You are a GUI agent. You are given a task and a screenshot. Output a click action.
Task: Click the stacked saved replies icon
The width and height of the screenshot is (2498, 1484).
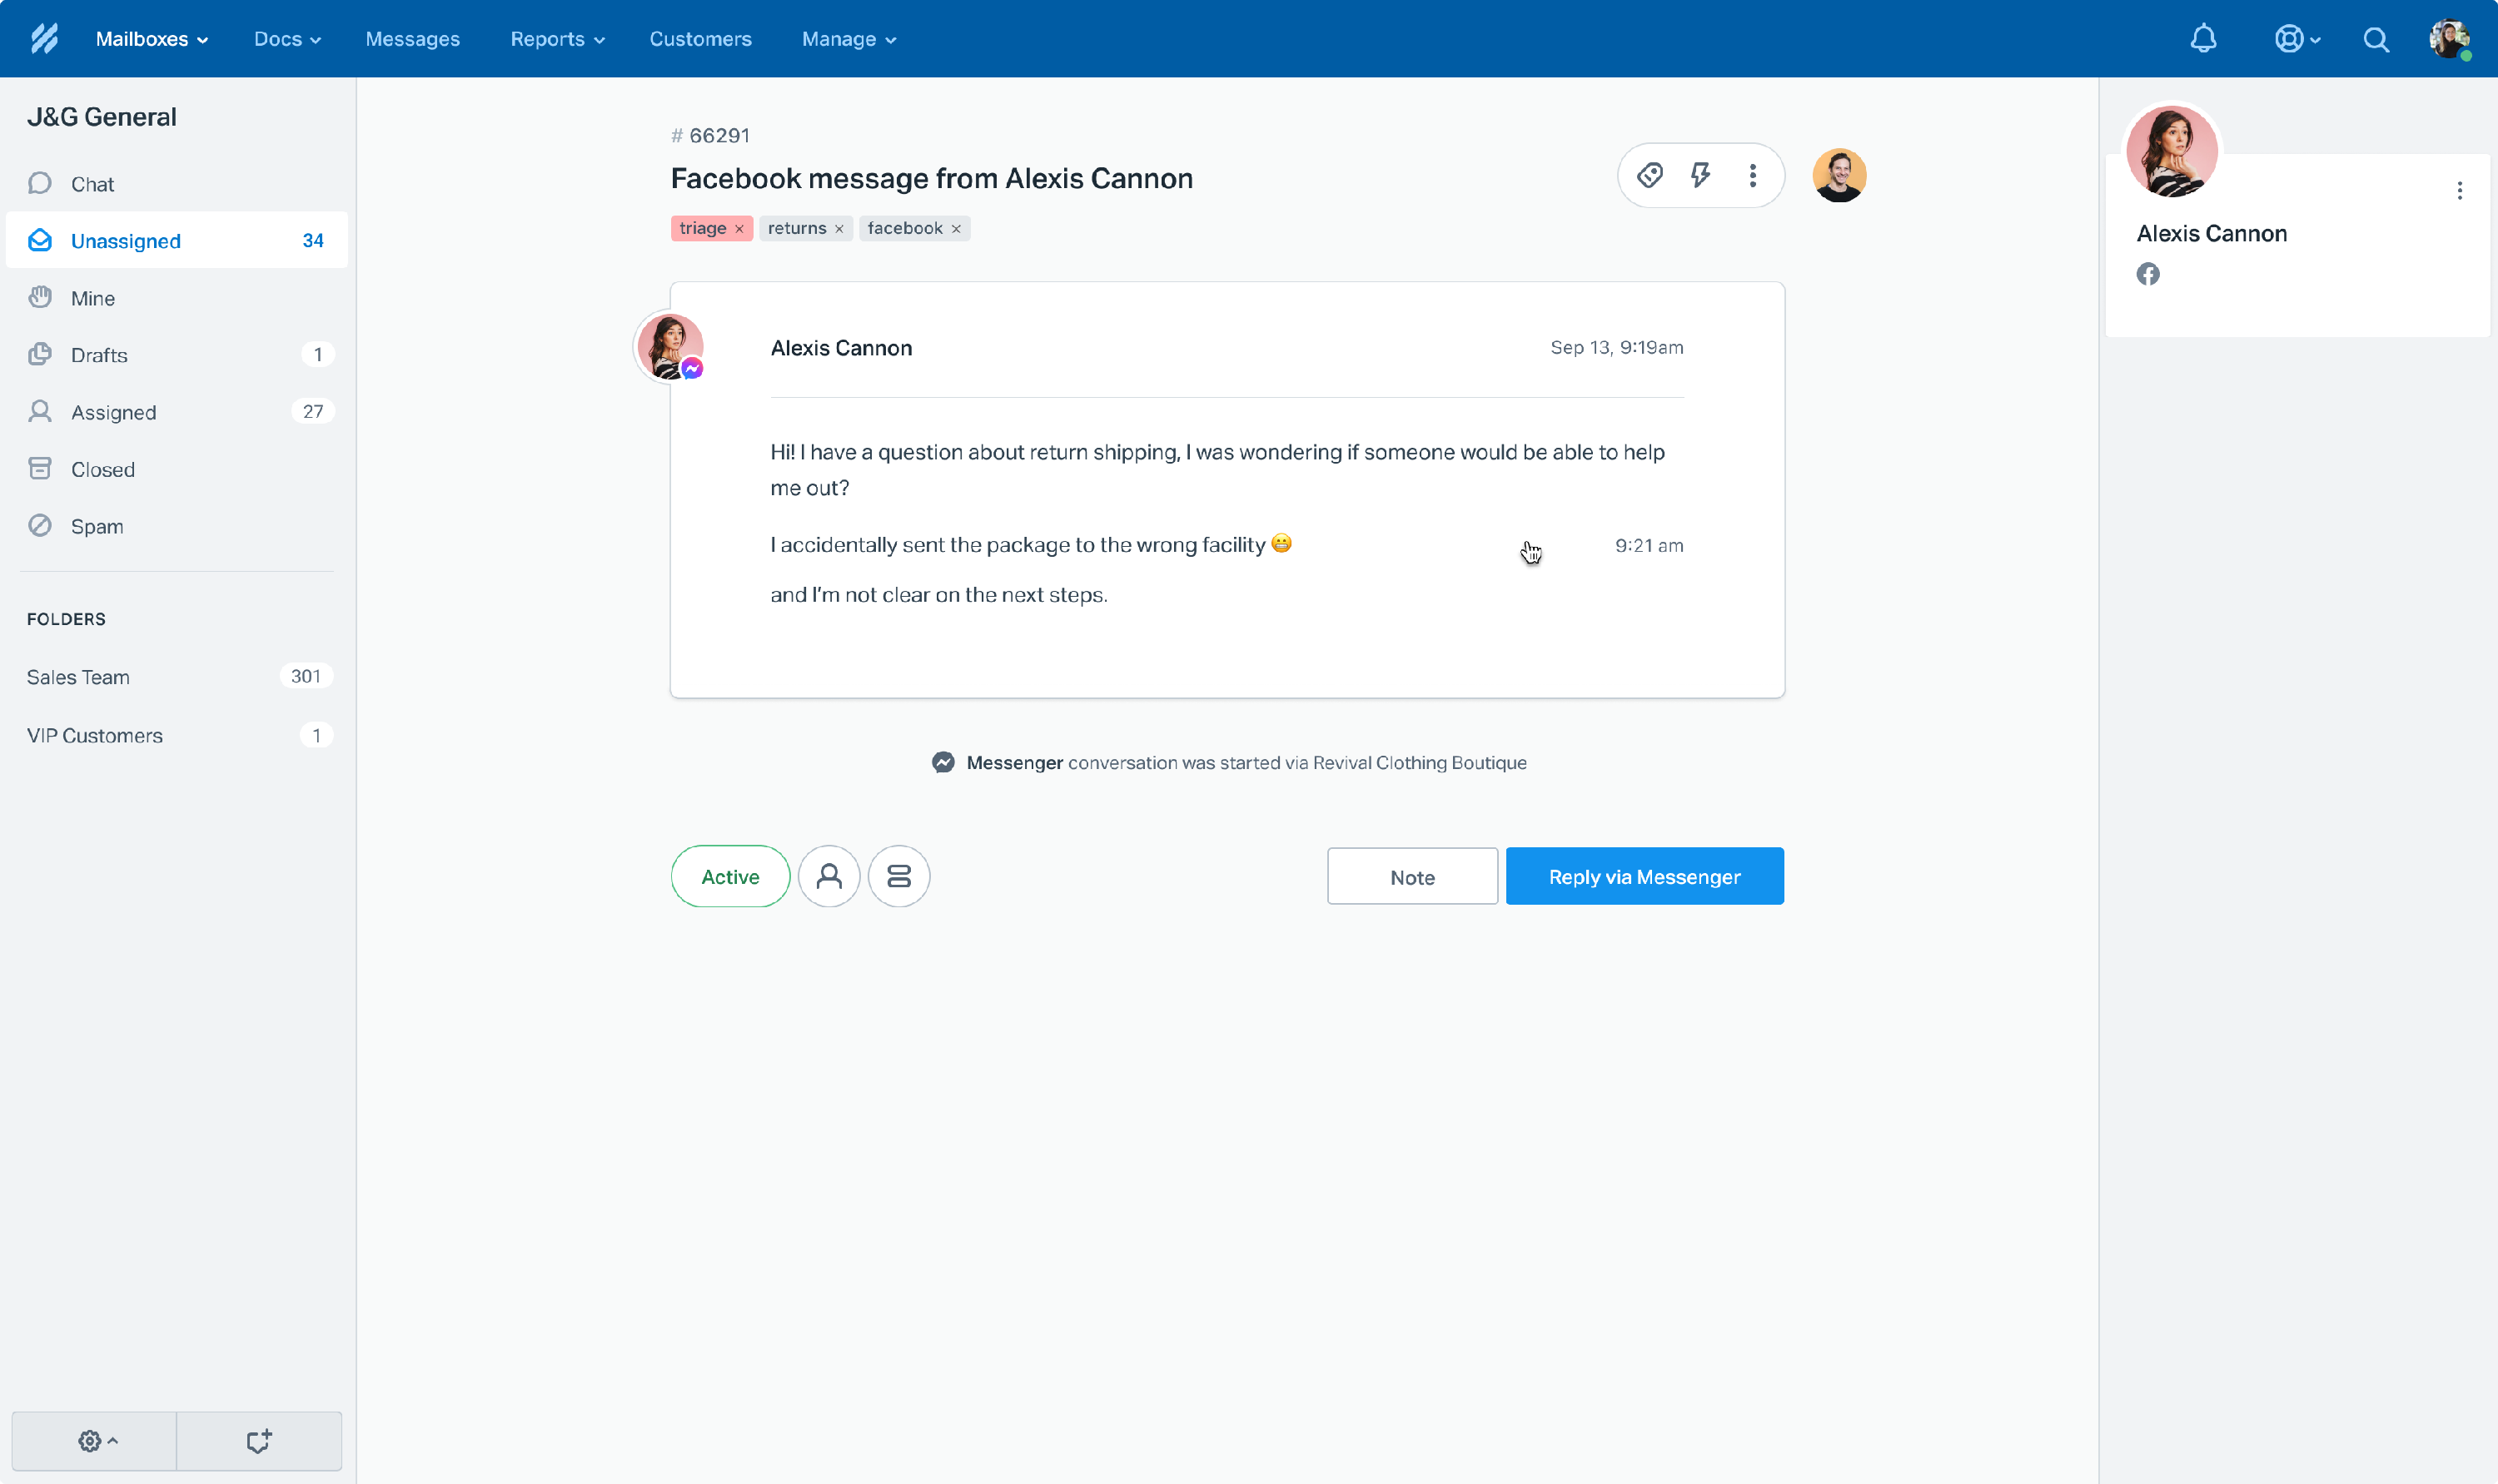click(x=898, y=876)
